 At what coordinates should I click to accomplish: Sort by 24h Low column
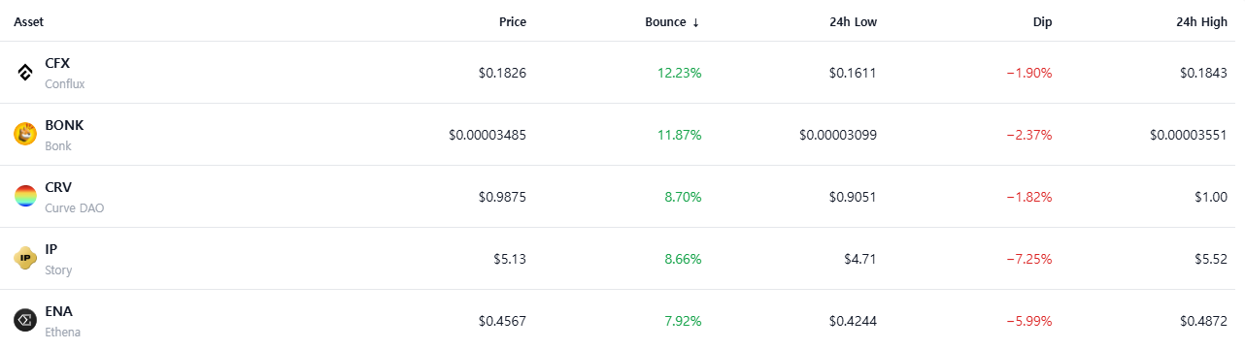(x=855, y=21)
